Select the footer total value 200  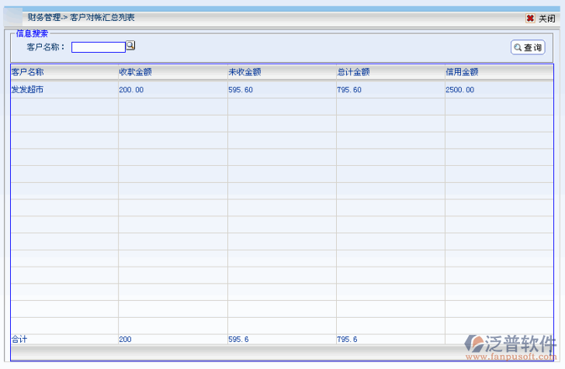tap(126, 340)
